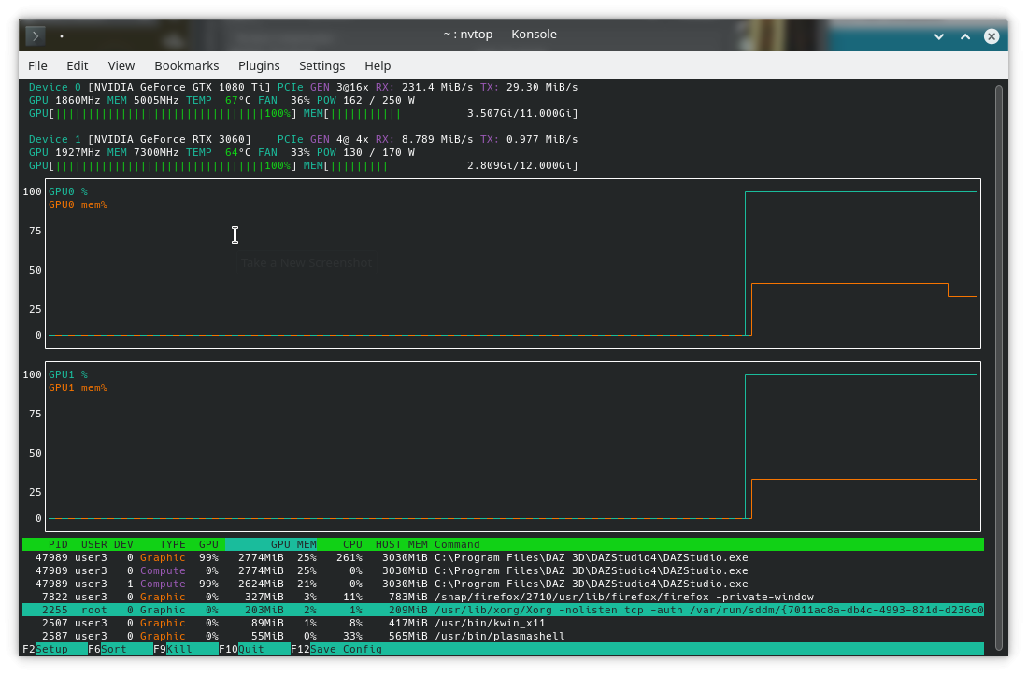Click the RX: 231.4 MiB/s value
This screenshot has width=1027, height=675.
pyautogui.click(x=424, y=87)
